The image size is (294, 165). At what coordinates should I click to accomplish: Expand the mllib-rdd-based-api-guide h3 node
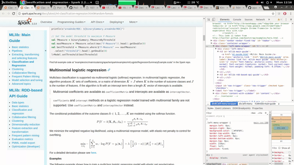tap(218, 75)
